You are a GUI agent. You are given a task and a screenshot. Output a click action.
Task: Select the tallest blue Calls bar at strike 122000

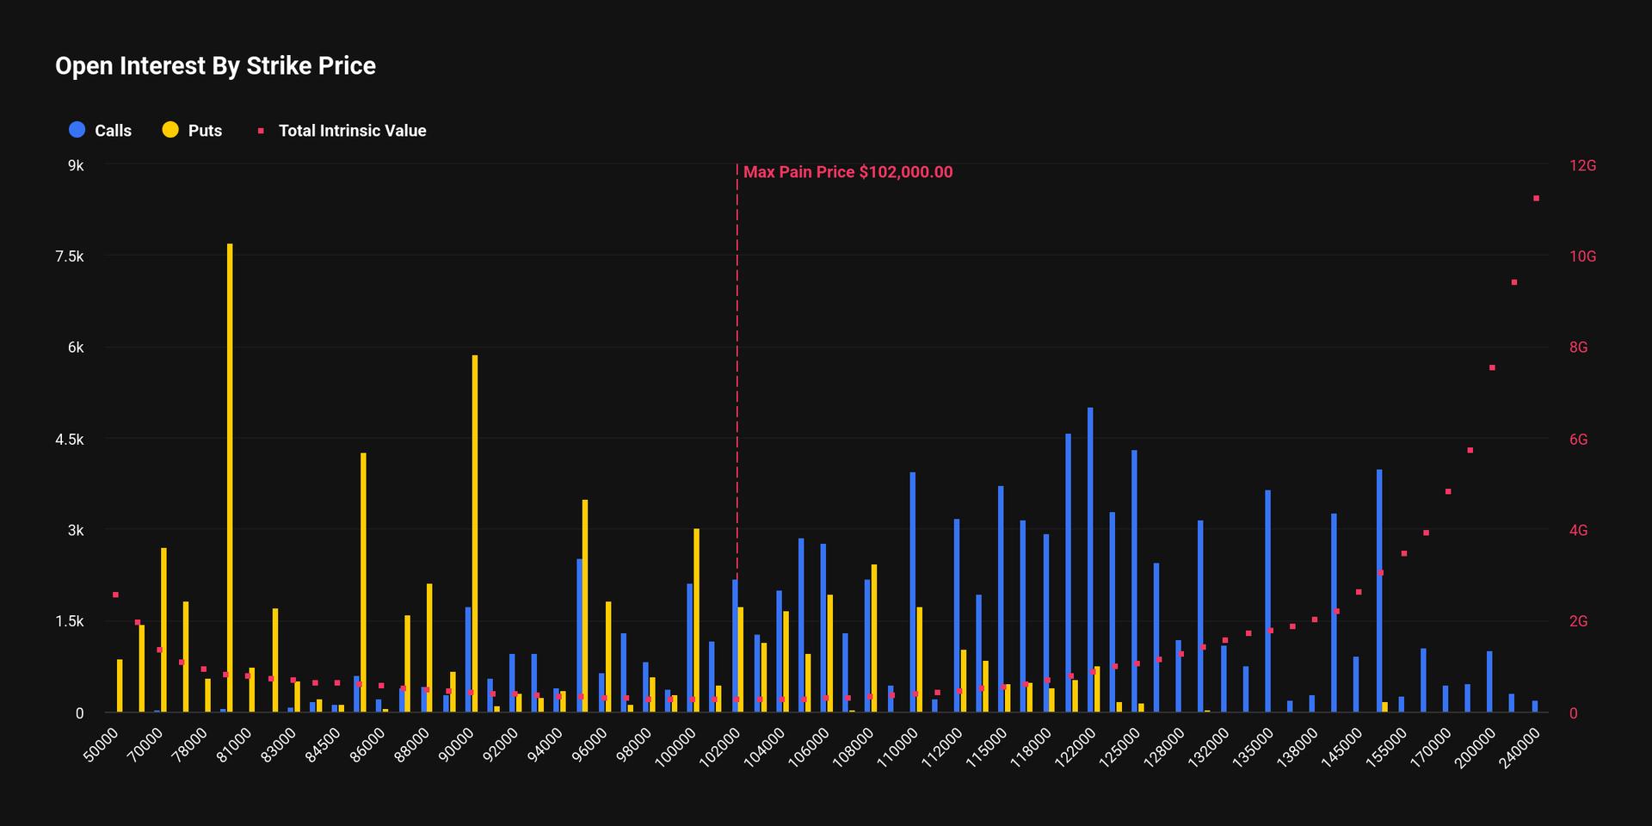[x=1088, y=559]
